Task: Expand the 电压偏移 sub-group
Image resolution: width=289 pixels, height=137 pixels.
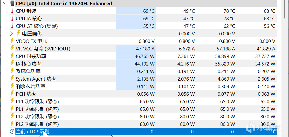Action: click(11, 34)
